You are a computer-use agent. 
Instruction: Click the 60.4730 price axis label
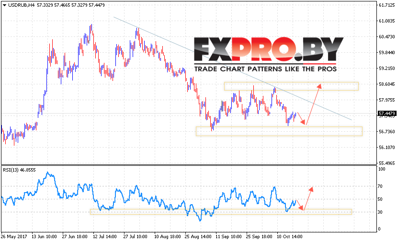(386, 37)
